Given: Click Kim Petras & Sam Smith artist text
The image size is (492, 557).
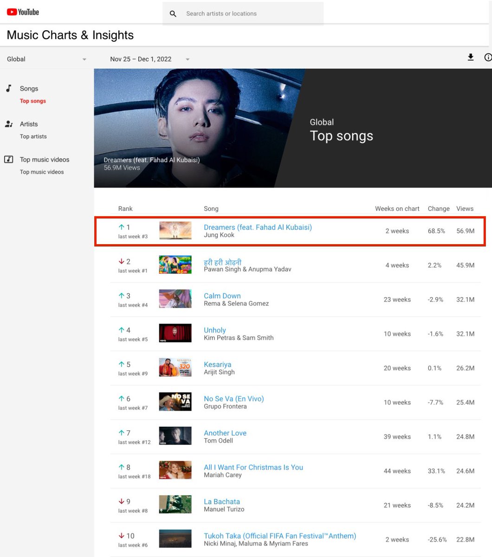Looking at the screenshot, I should (239, 338).
